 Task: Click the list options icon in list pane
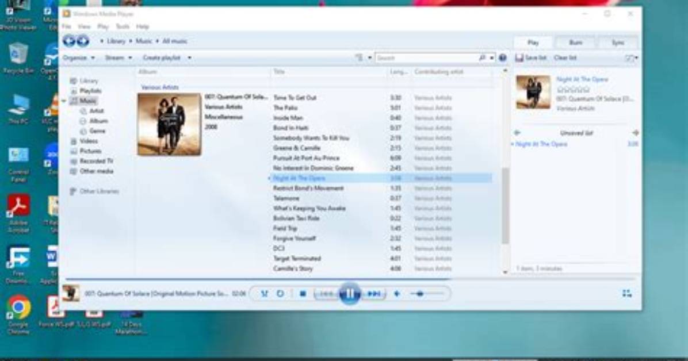point(630,57)
